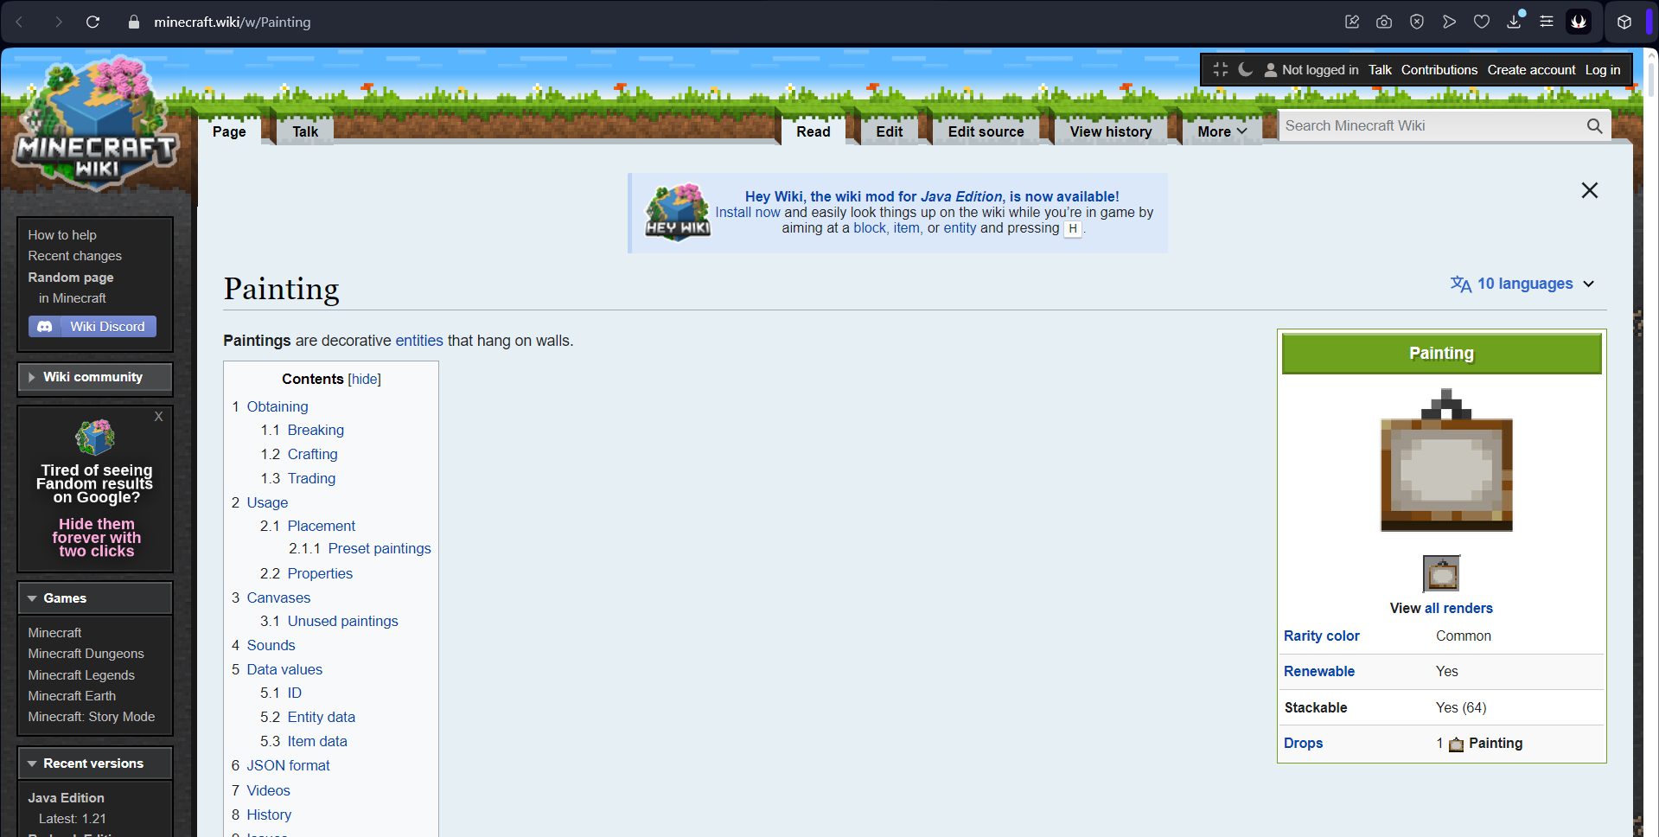Open the Renewable infobox link
This screenshot has height=837, width=1659.
pyautogui.click(x=1319, y=671)
